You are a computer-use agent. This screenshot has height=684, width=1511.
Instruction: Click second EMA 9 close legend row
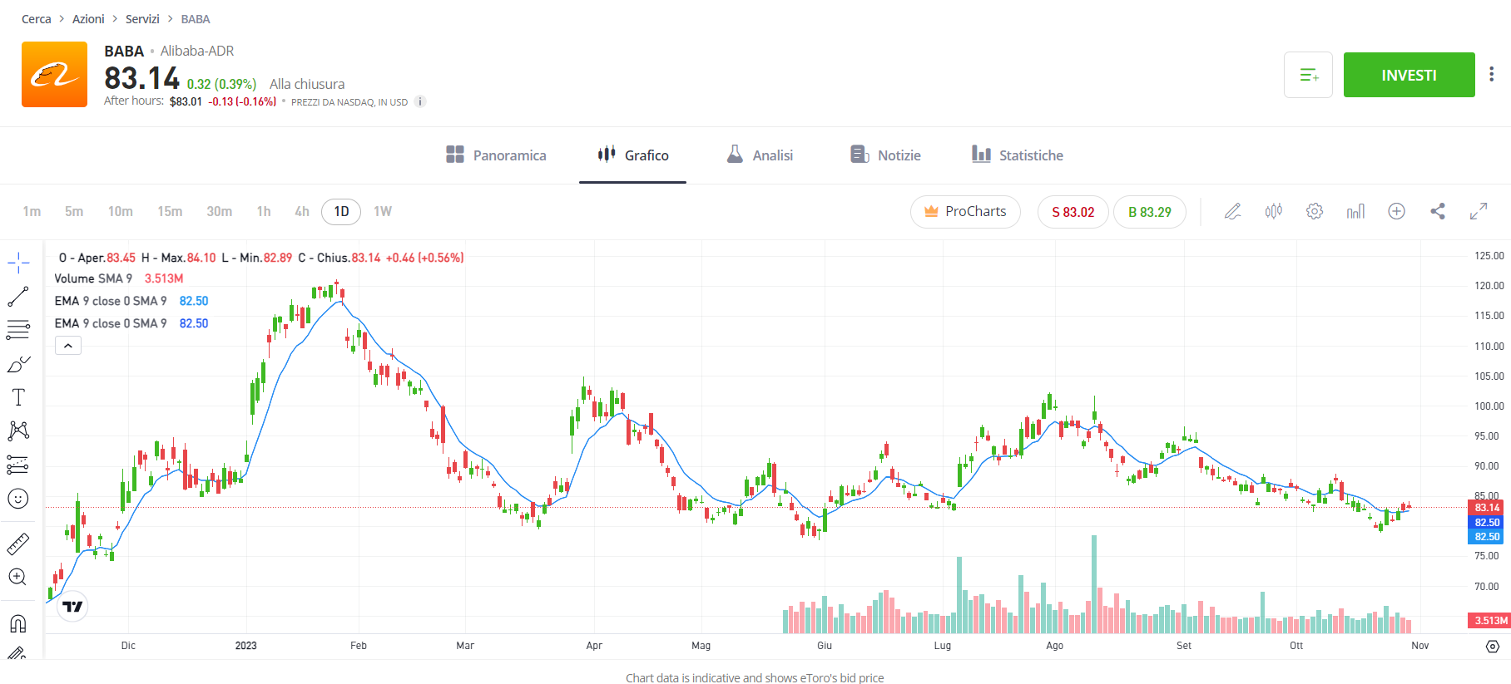click(131, 323)
